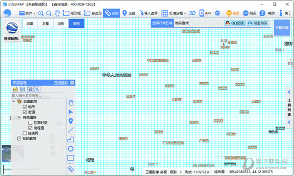Select the pan hand tool in toolbar
The height and width of the screenshot is (176, 294).
[x=57, y=13]
